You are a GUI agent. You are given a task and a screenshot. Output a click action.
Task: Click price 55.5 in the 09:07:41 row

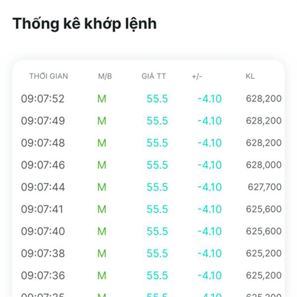pos(157,209)
